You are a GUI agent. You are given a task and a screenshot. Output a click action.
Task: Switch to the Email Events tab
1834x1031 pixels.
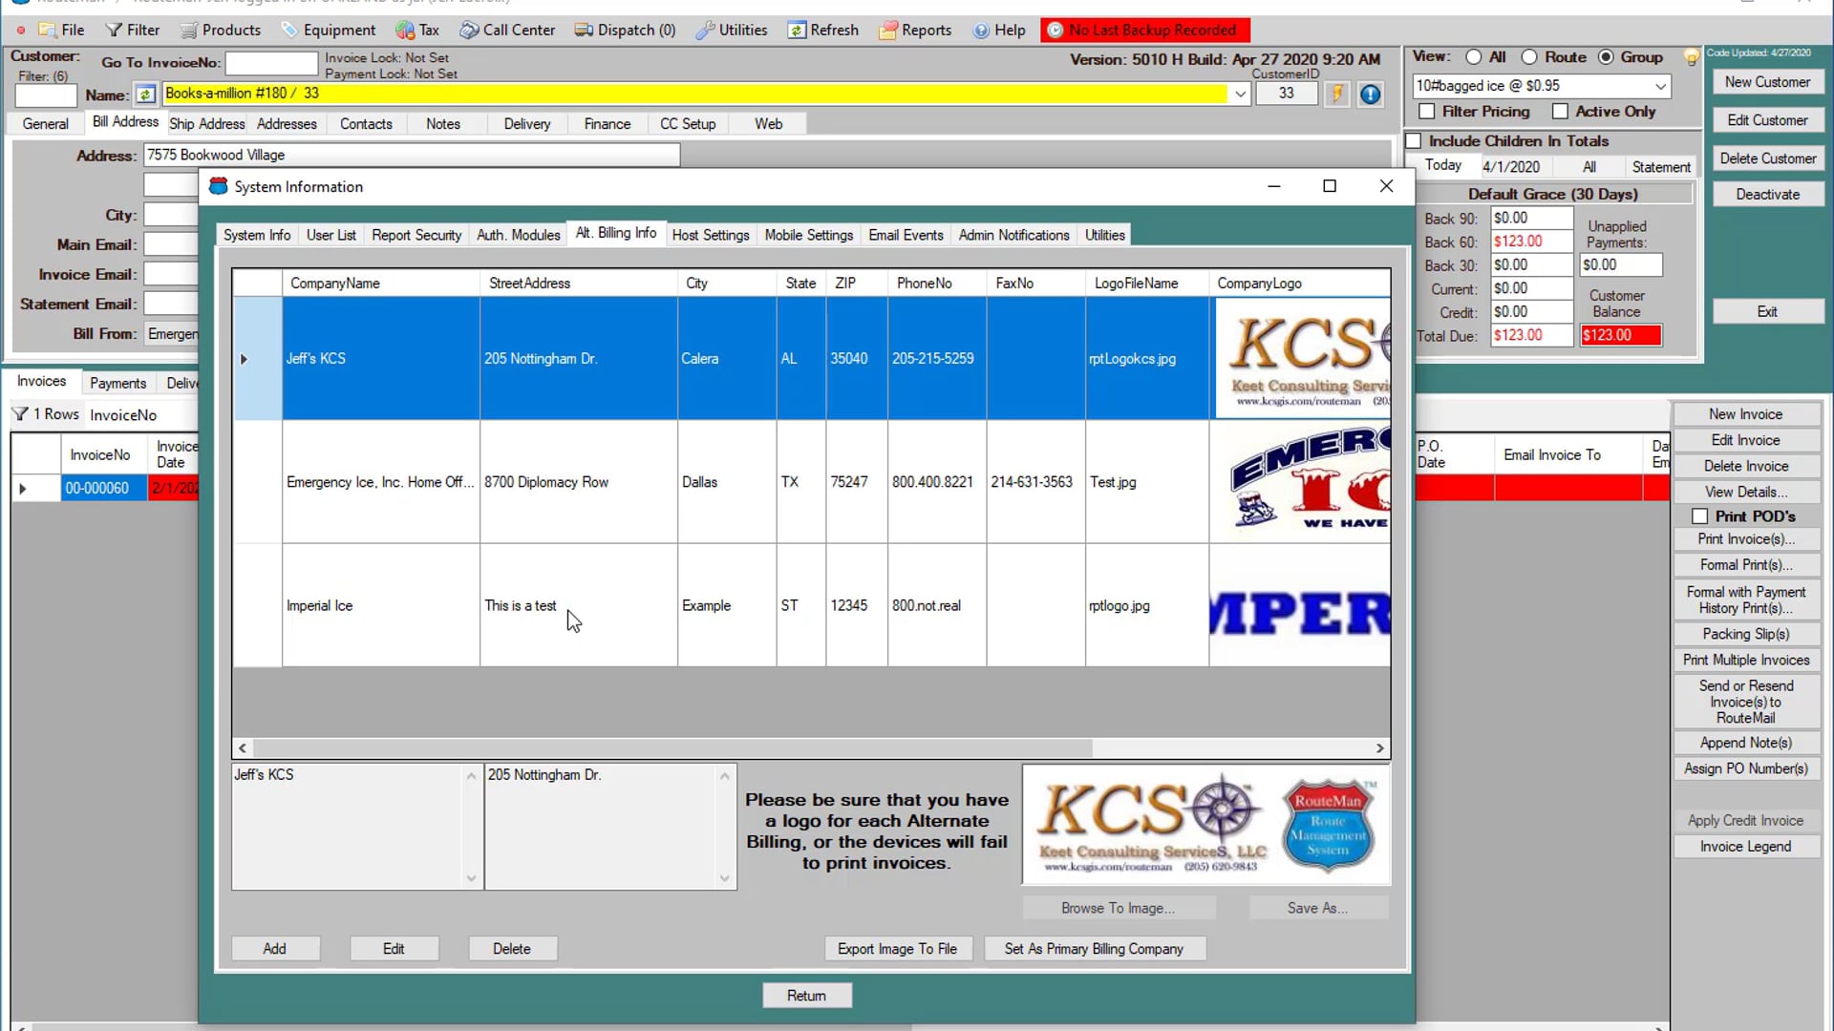tap(906, 235)
